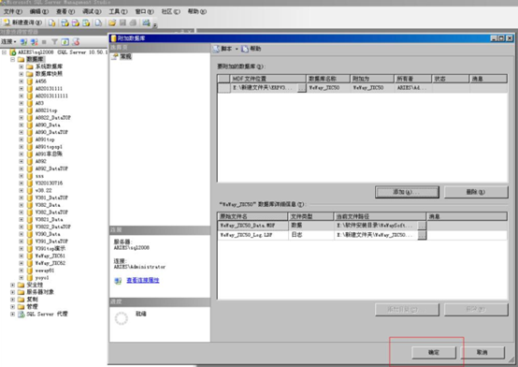Click the 删除 (Remove) button under the database grid
Image resolution: width=518 pixels, height=367 pixels.
pos(476,192)
